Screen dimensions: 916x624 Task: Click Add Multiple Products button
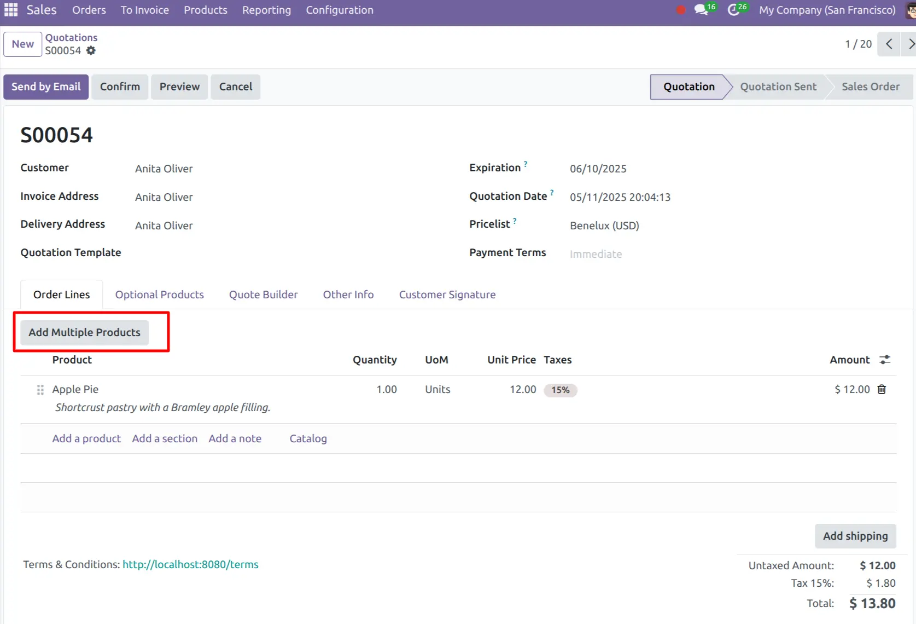tap(85, 332)
